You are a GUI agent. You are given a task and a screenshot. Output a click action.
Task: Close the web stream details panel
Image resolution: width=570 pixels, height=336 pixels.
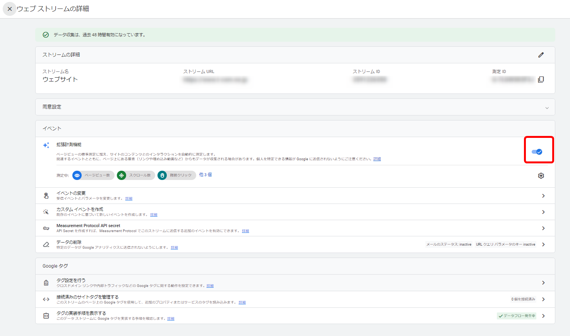pyautogui.click(x=10, y=8)
